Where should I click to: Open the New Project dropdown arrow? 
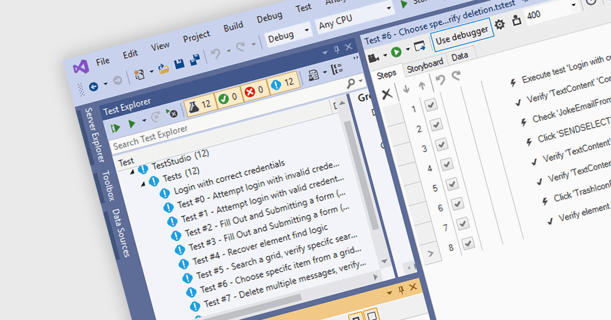[152, 72]
